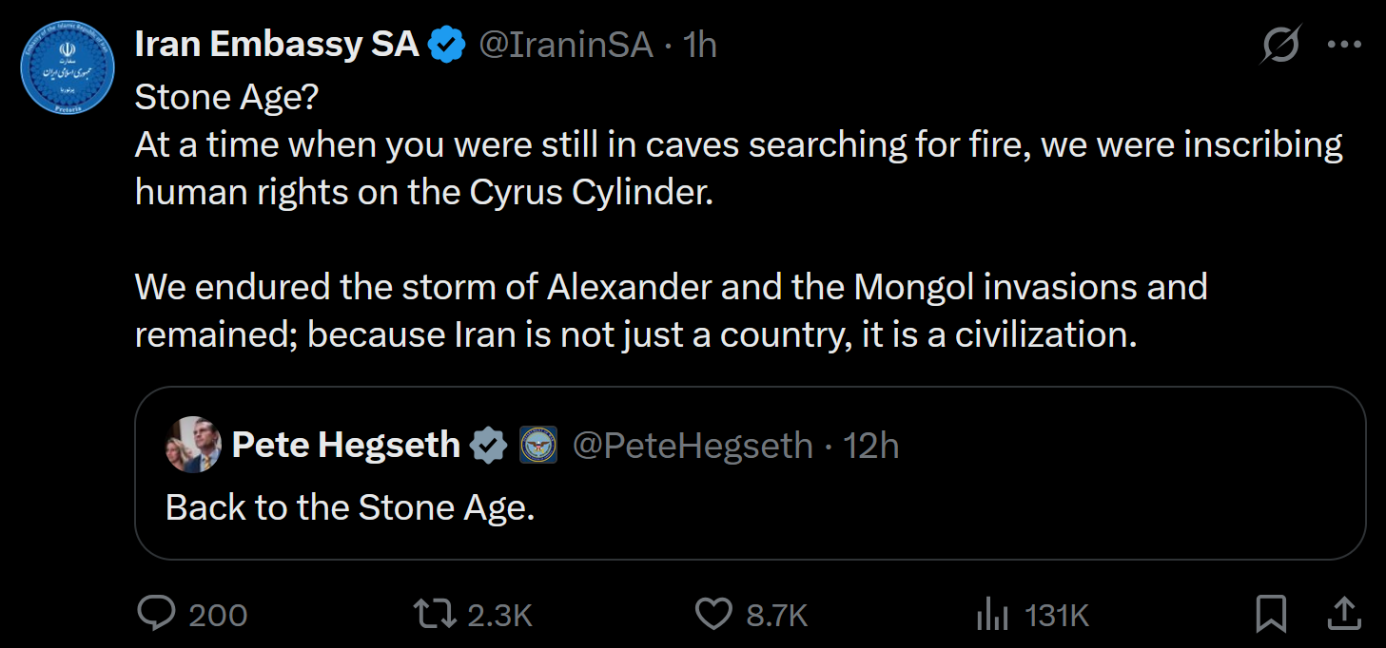Screen dimensions: 1386x648
Task: Open Grok actions icon on the tweet
Action: pos(1279,45)
